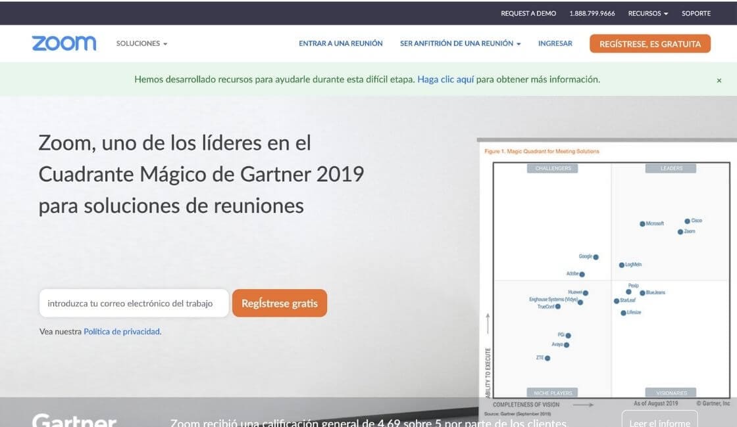Click the phone number 1.888.799.9666
The height and width of the screenshot is (427, 737).
pos(592,13)
